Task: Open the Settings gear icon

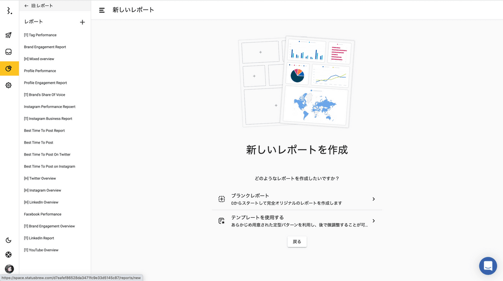Action: click(9, 85)
